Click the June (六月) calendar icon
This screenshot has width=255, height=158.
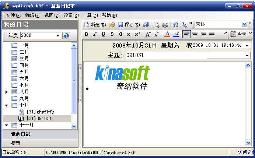pos(14,79)
